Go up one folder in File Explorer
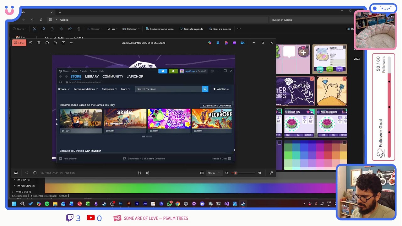 [32, 20]
